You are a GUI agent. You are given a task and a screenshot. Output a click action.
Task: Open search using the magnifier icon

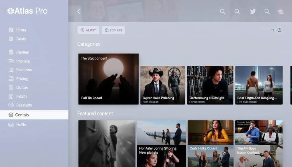pos(223,12)
